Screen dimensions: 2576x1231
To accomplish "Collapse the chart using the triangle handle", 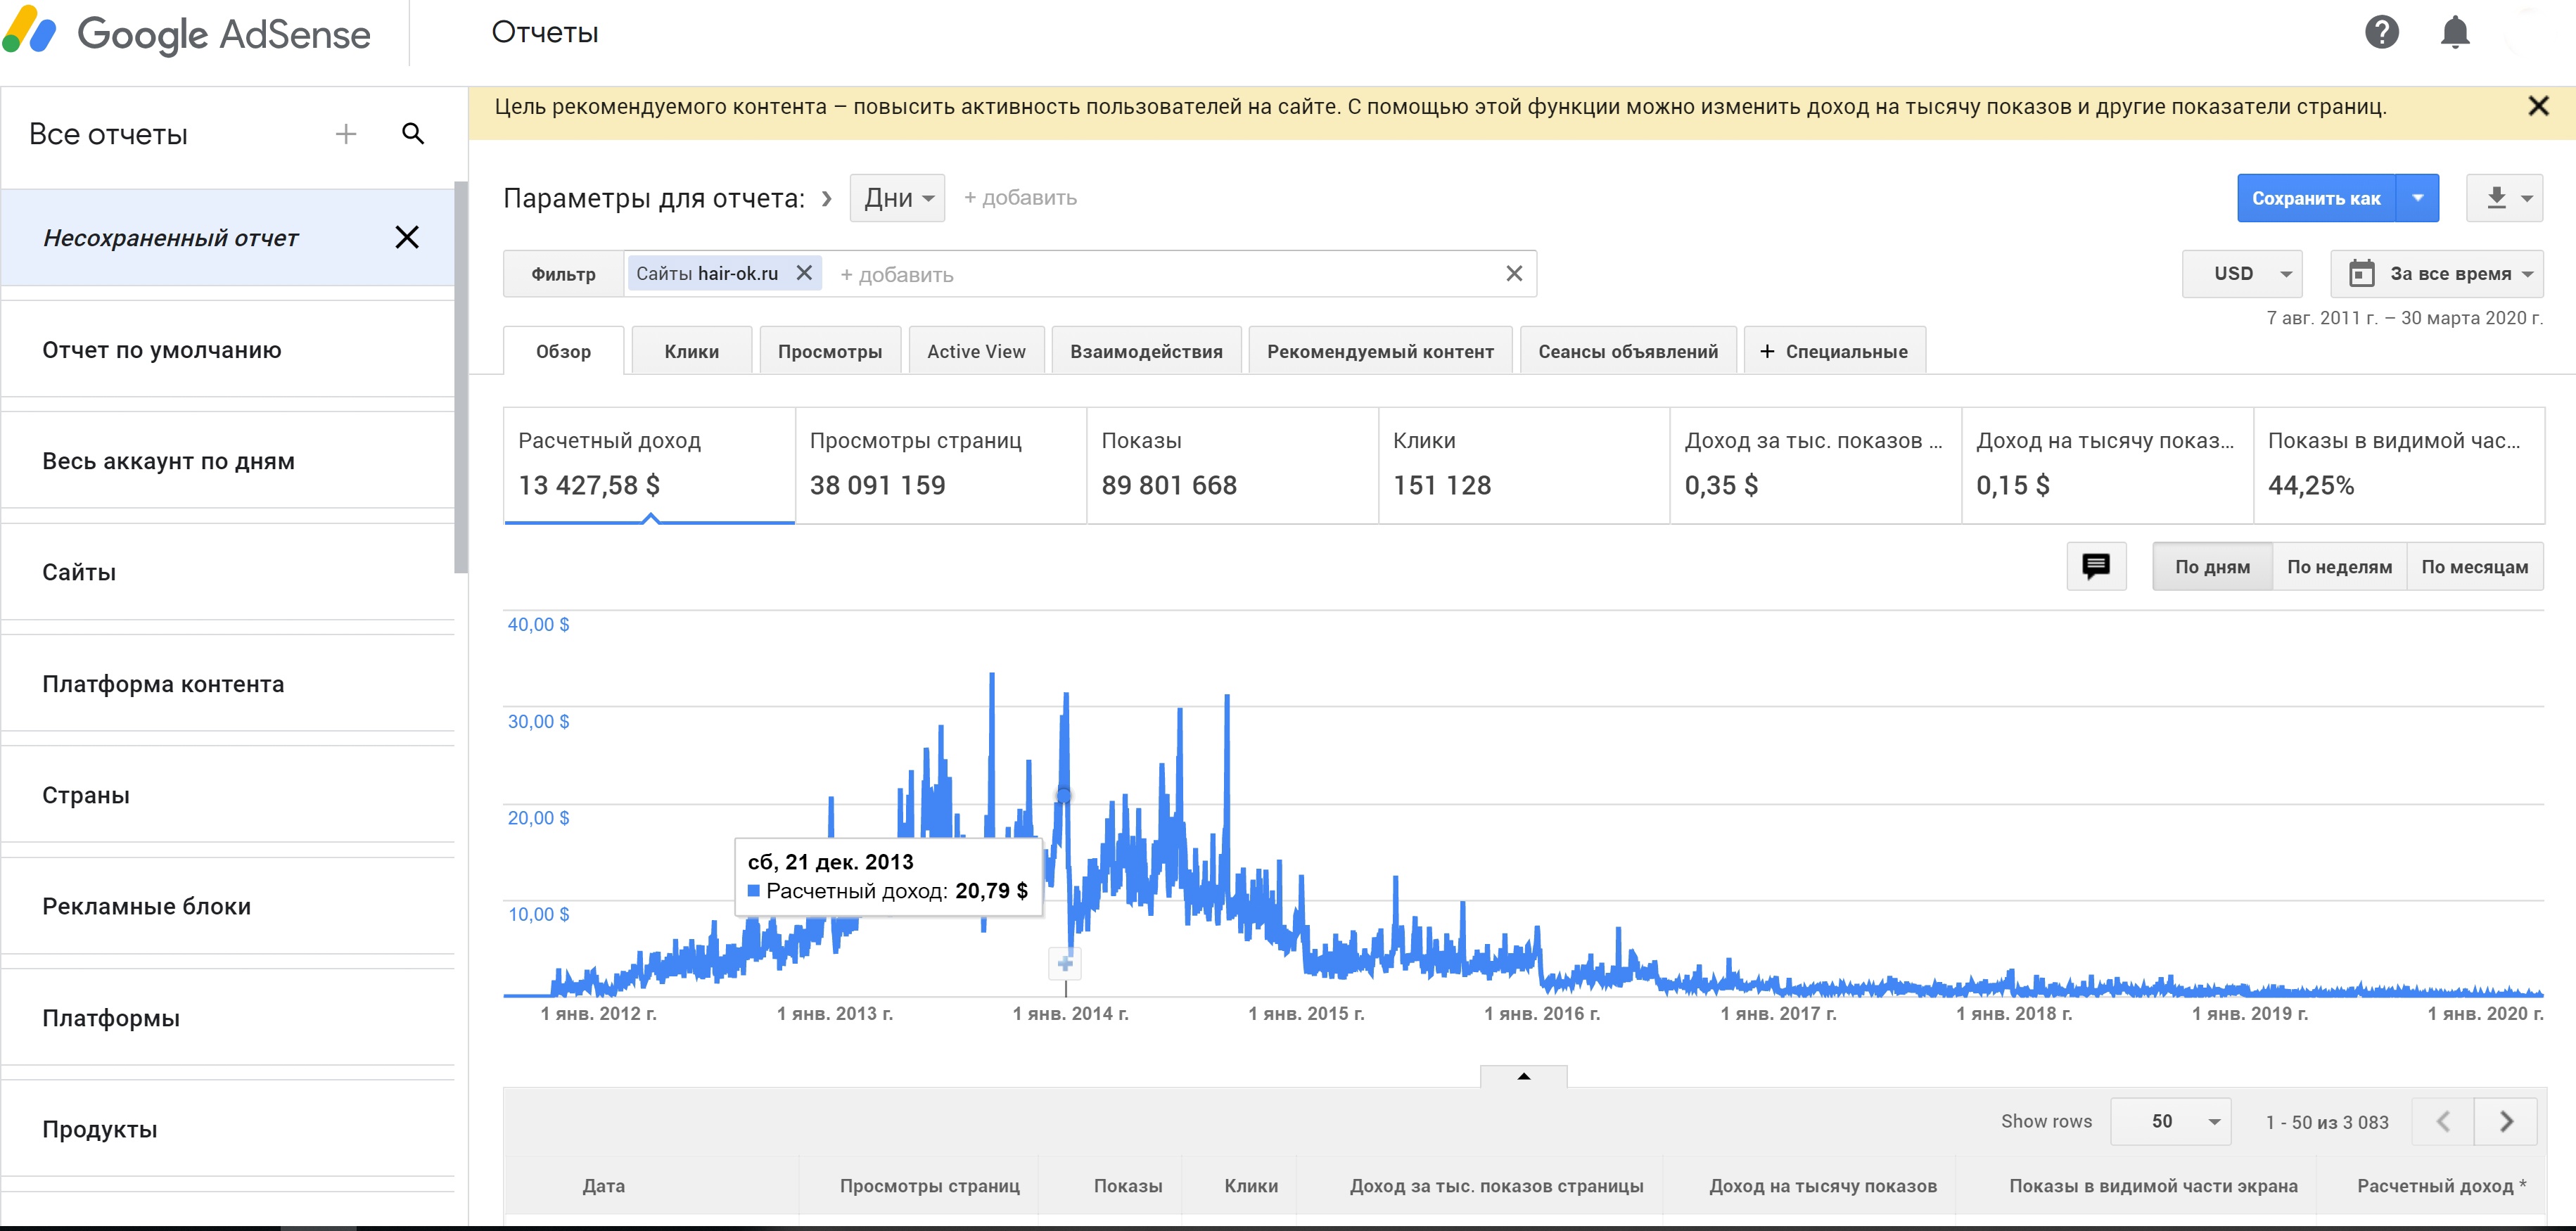I will tap(1523, 1076).
